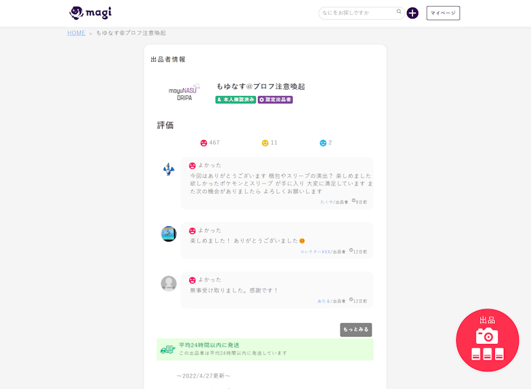Image resolution: width=531 pixels, height=389 pixels.
Task: Focus the なにをお探しですか search field
Action: [x=357, y=13]
